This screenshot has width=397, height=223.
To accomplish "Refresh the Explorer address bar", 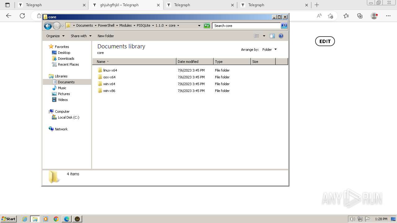I will [x=207, y=26].
